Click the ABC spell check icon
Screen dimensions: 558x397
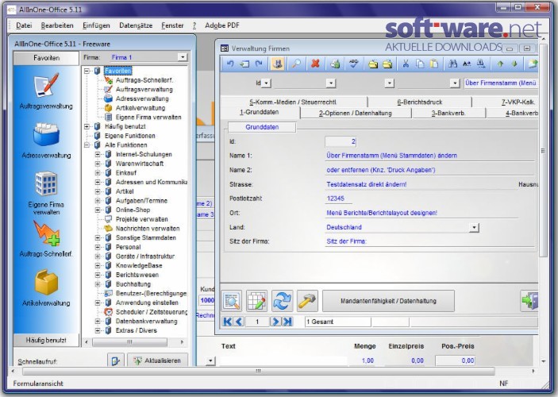(x=353, y=64)
